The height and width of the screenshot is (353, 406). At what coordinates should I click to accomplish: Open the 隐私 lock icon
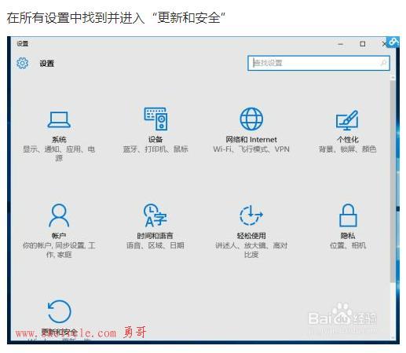tap(348, 215)
